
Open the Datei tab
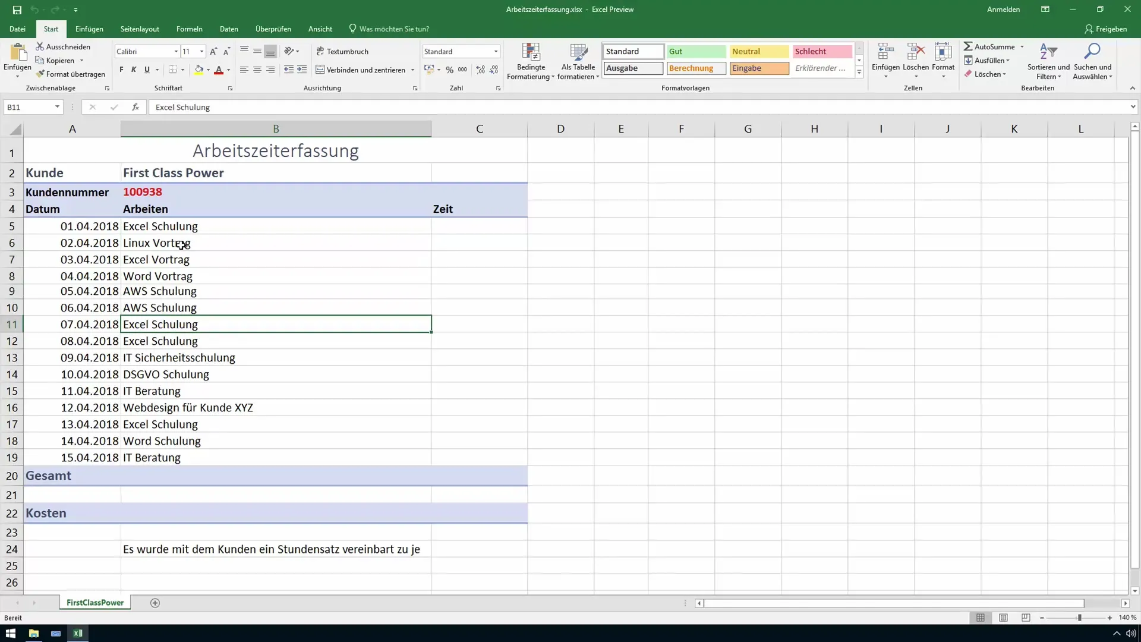[x=17, y=29]
